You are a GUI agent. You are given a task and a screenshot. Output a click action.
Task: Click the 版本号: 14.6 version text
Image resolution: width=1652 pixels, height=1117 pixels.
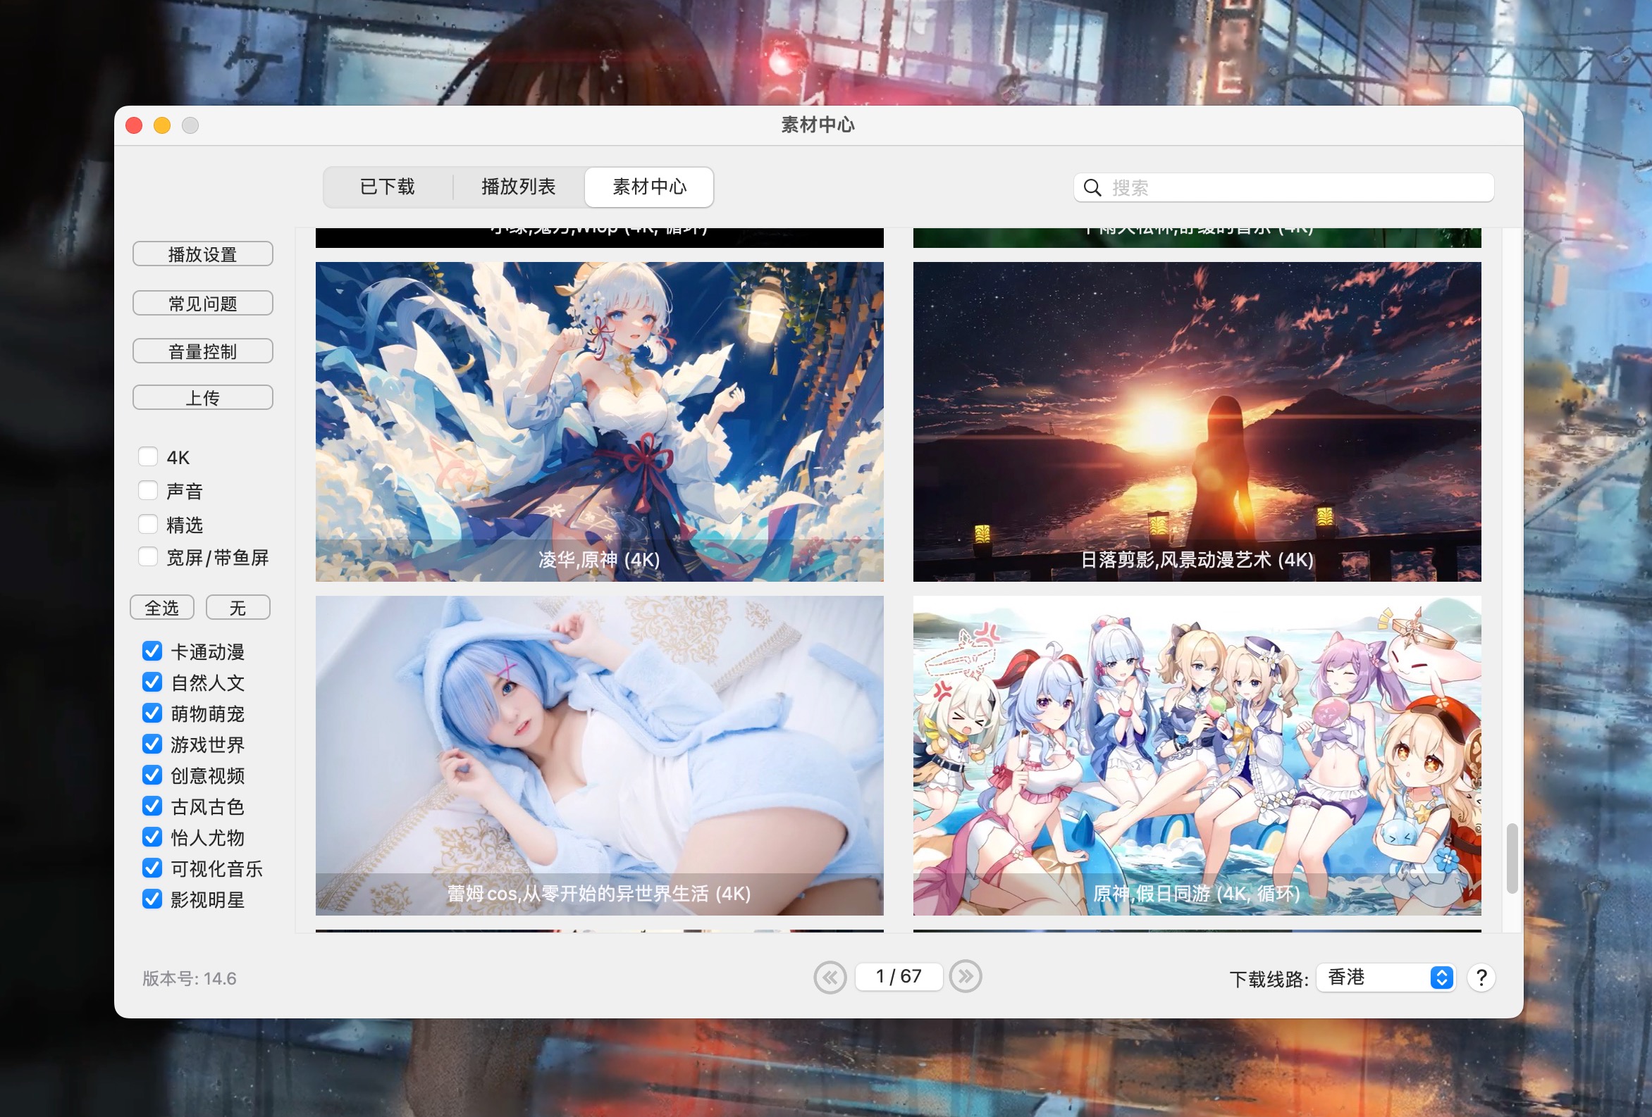pos(189,979)
